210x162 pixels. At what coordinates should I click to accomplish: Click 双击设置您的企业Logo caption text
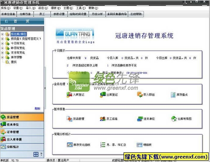(76, 42)
